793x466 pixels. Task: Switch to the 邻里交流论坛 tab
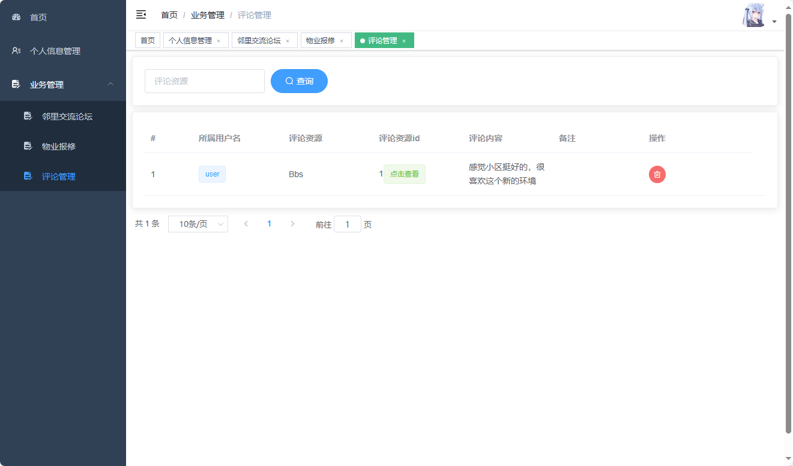(x=258, y=40)
